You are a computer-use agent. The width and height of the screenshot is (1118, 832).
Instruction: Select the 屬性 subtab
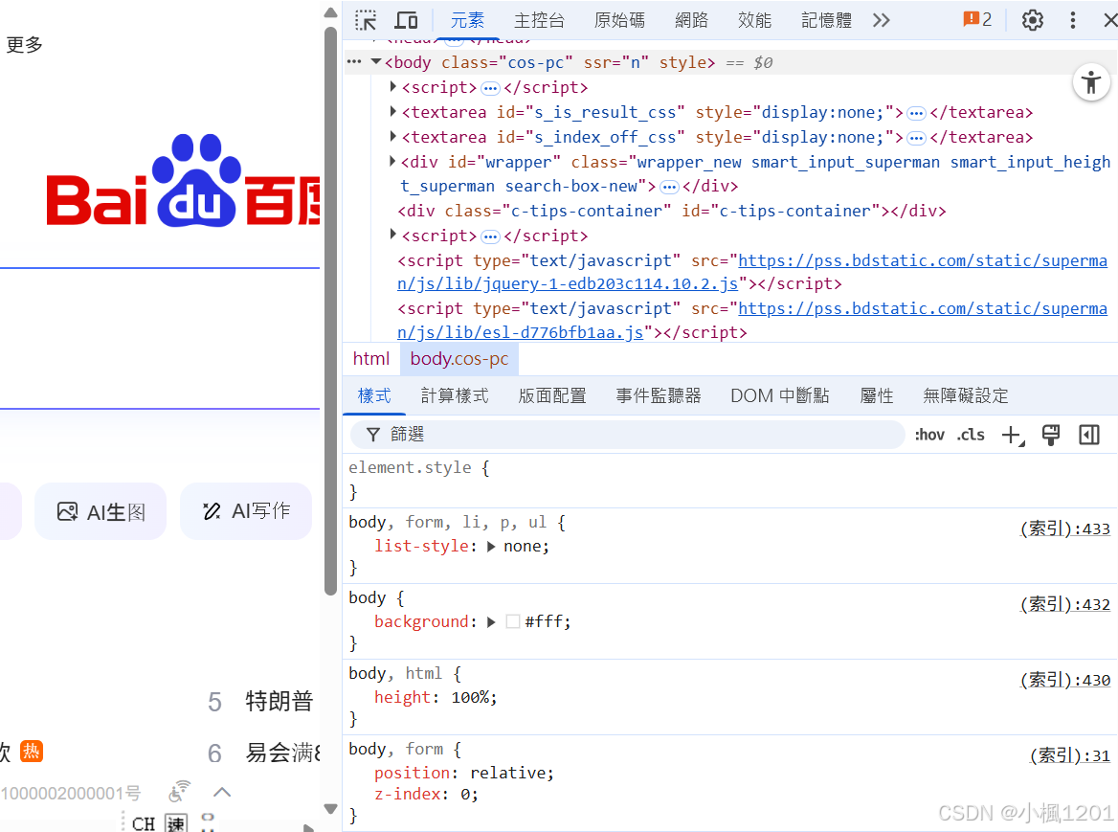tap(877, 395)
